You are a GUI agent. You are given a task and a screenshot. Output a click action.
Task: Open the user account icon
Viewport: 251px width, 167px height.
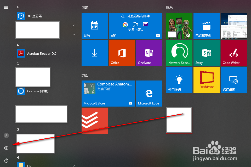coord(6,135)
